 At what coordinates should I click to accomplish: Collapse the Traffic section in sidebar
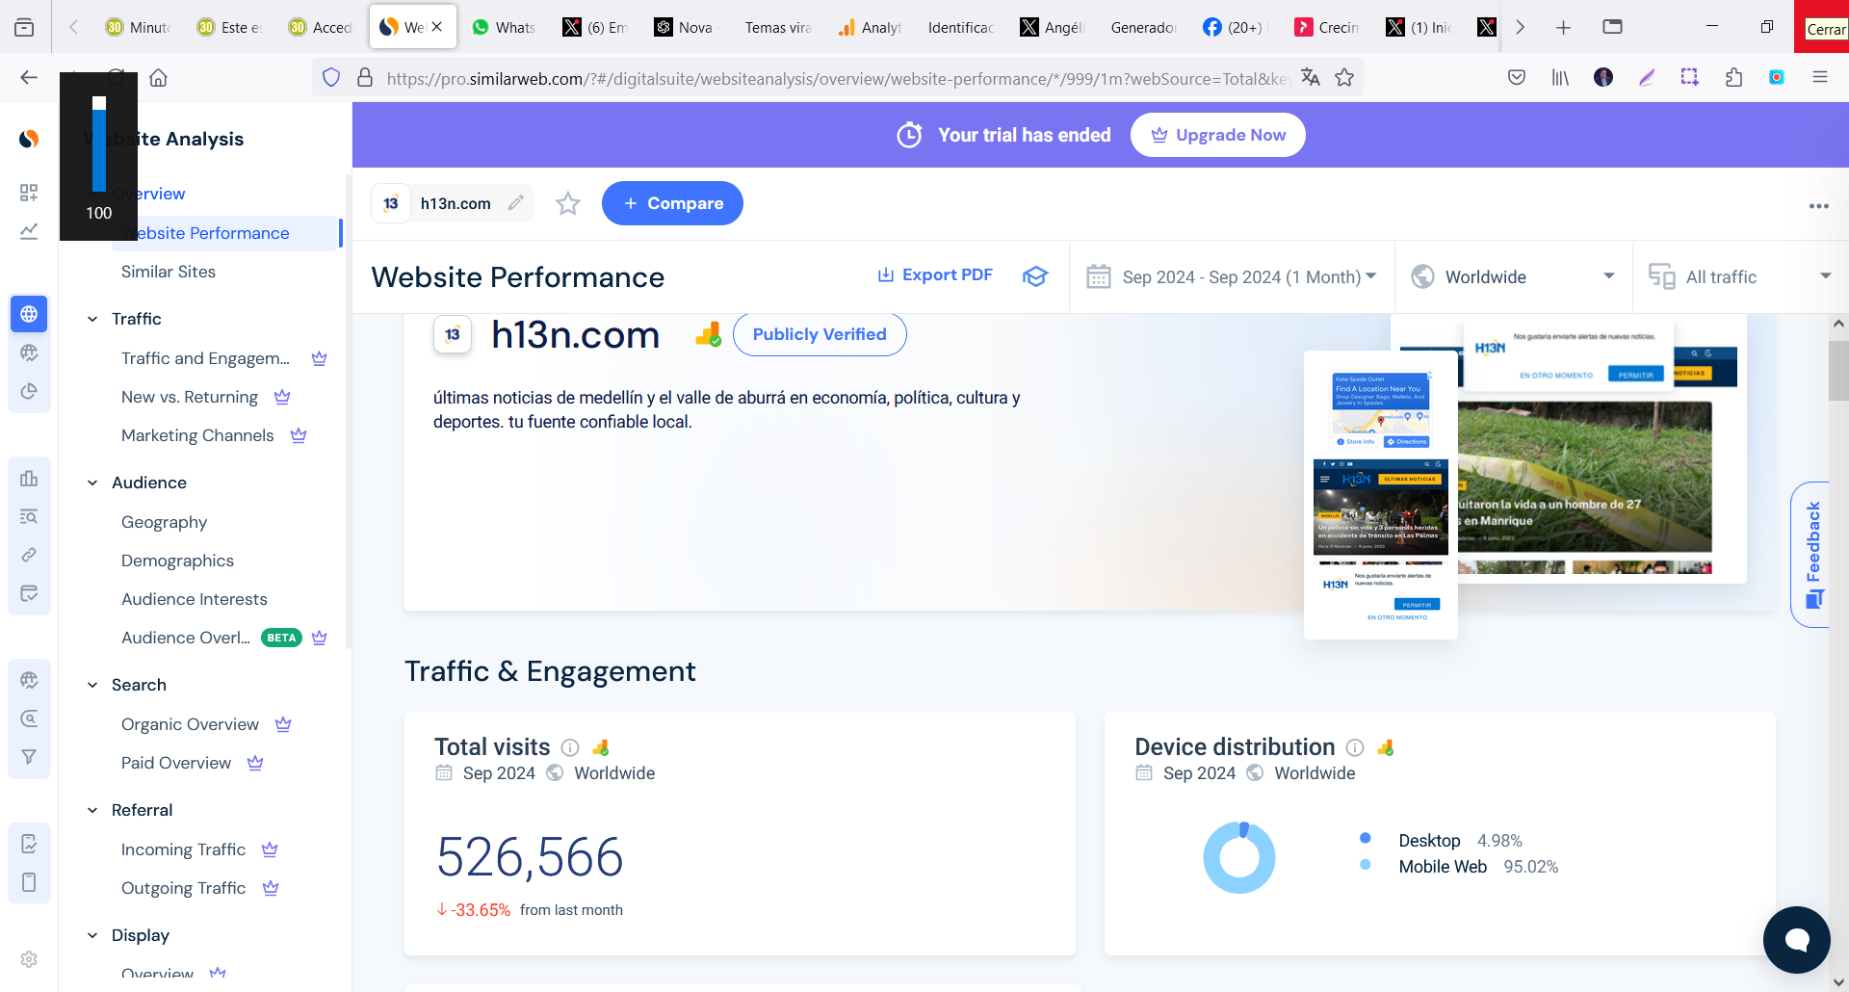tap(92, 319)
